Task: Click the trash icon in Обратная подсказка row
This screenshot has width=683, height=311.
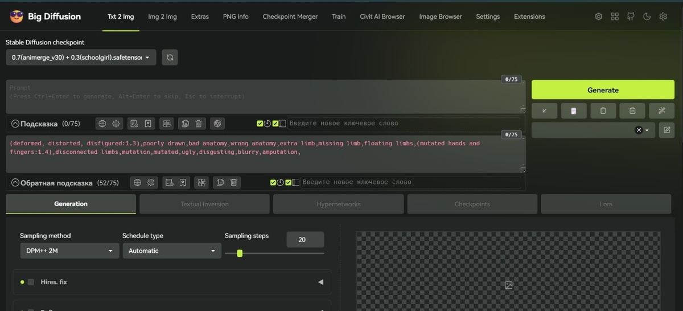Action: click(234, 182)
